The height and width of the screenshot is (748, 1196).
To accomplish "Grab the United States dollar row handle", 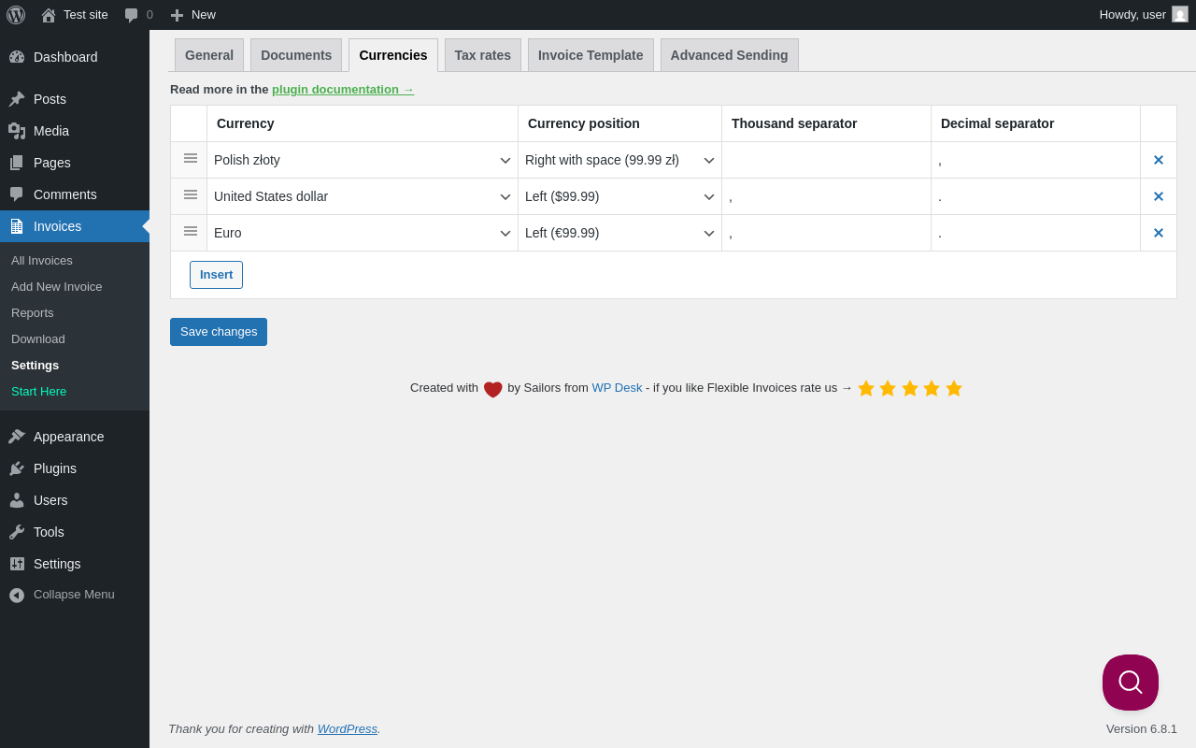I will click(x=191, y=194).
